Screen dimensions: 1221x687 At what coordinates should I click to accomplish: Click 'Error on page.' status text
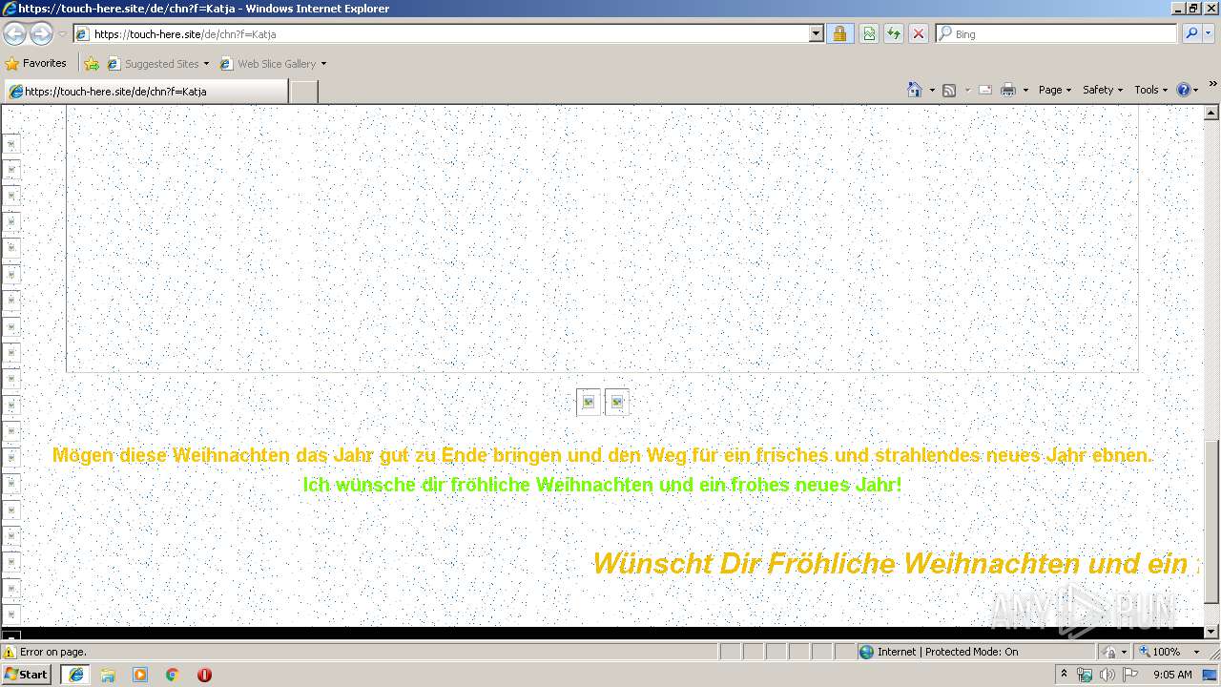[x=53, y=652]
